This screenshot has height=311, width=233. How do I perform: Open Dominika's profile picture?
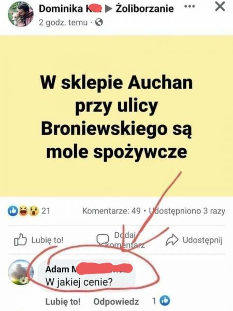[21, 14]
